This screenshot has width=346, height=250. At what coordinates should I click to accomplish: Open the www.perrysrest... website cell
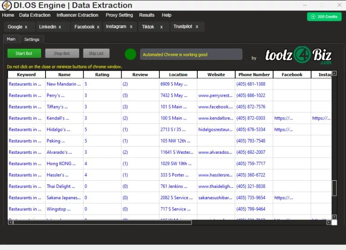point(216,95)
